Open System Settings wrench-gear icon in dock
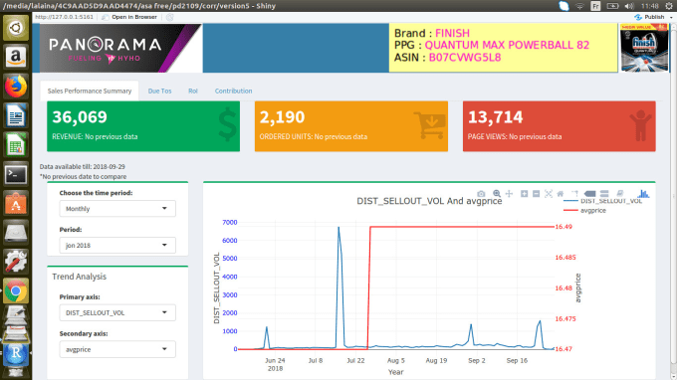This screenshot has width=677, height=380. pos(16,262)
